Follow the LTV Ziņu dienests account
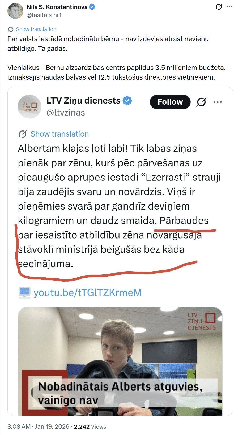Viewport: 247px width, 435px height. coord(170,102)
